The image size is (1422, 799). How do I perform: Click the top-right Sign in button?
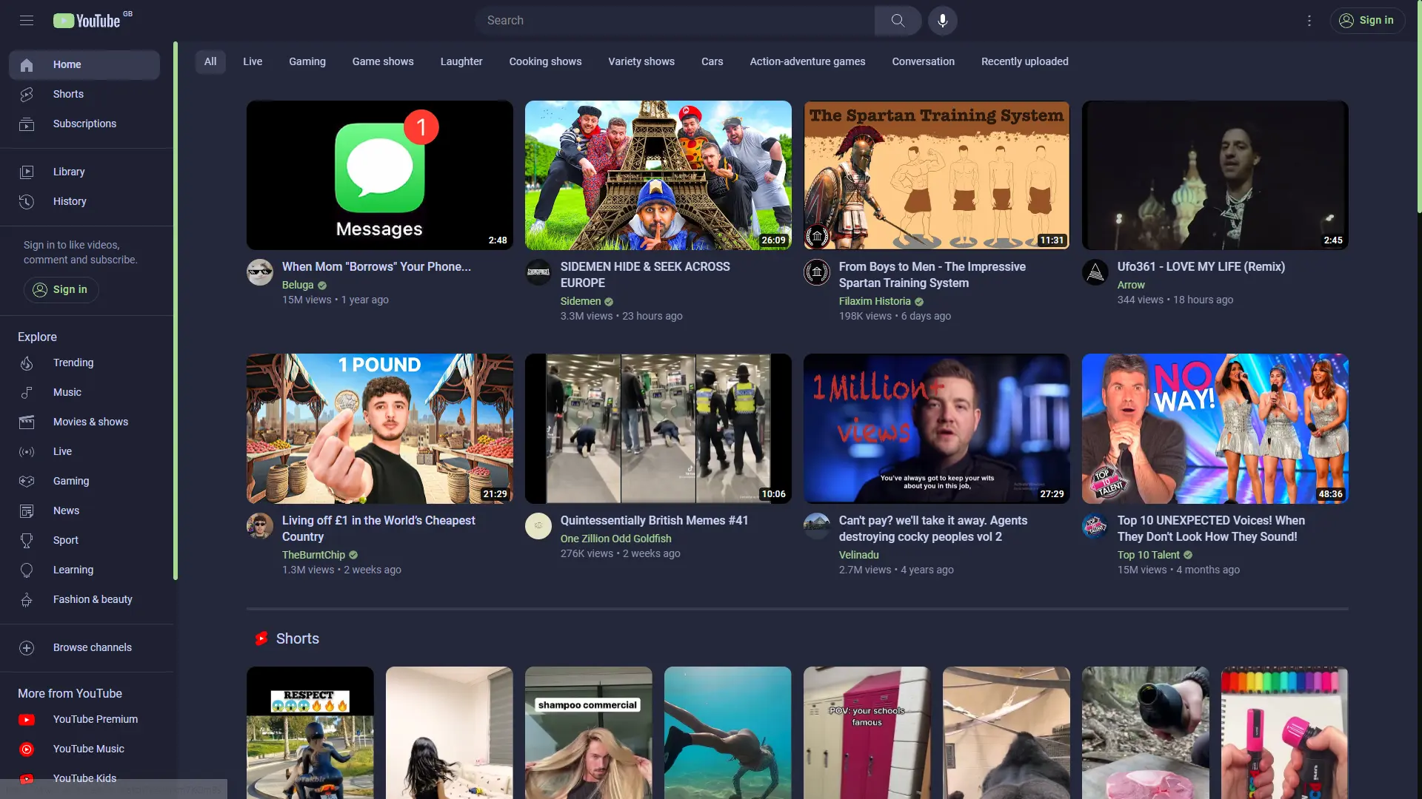pyautogui.click(x=1367, y=21)
